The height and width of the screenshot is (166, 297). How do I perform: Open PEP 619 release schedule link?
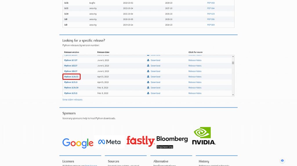pyautogui.click(x=211, y=14)
